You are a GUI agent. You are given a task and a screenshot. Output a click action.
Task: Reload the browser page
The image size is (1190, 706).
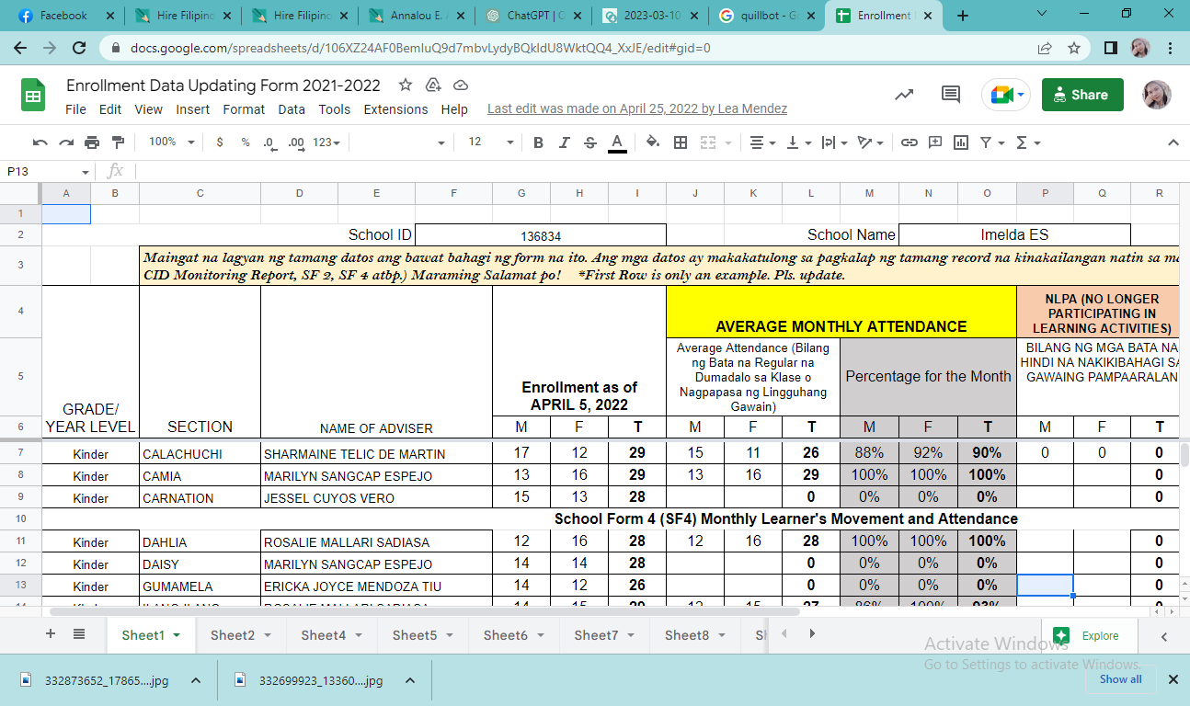pyautogui.click(x=79, y=48)
